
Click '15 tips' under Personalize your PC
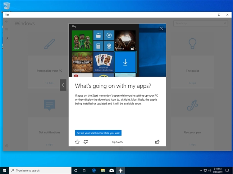pos(49,83)
